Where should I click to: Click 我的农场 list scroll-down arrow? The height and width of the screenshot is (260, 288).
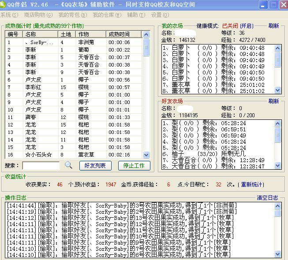[x=277, y=90]
